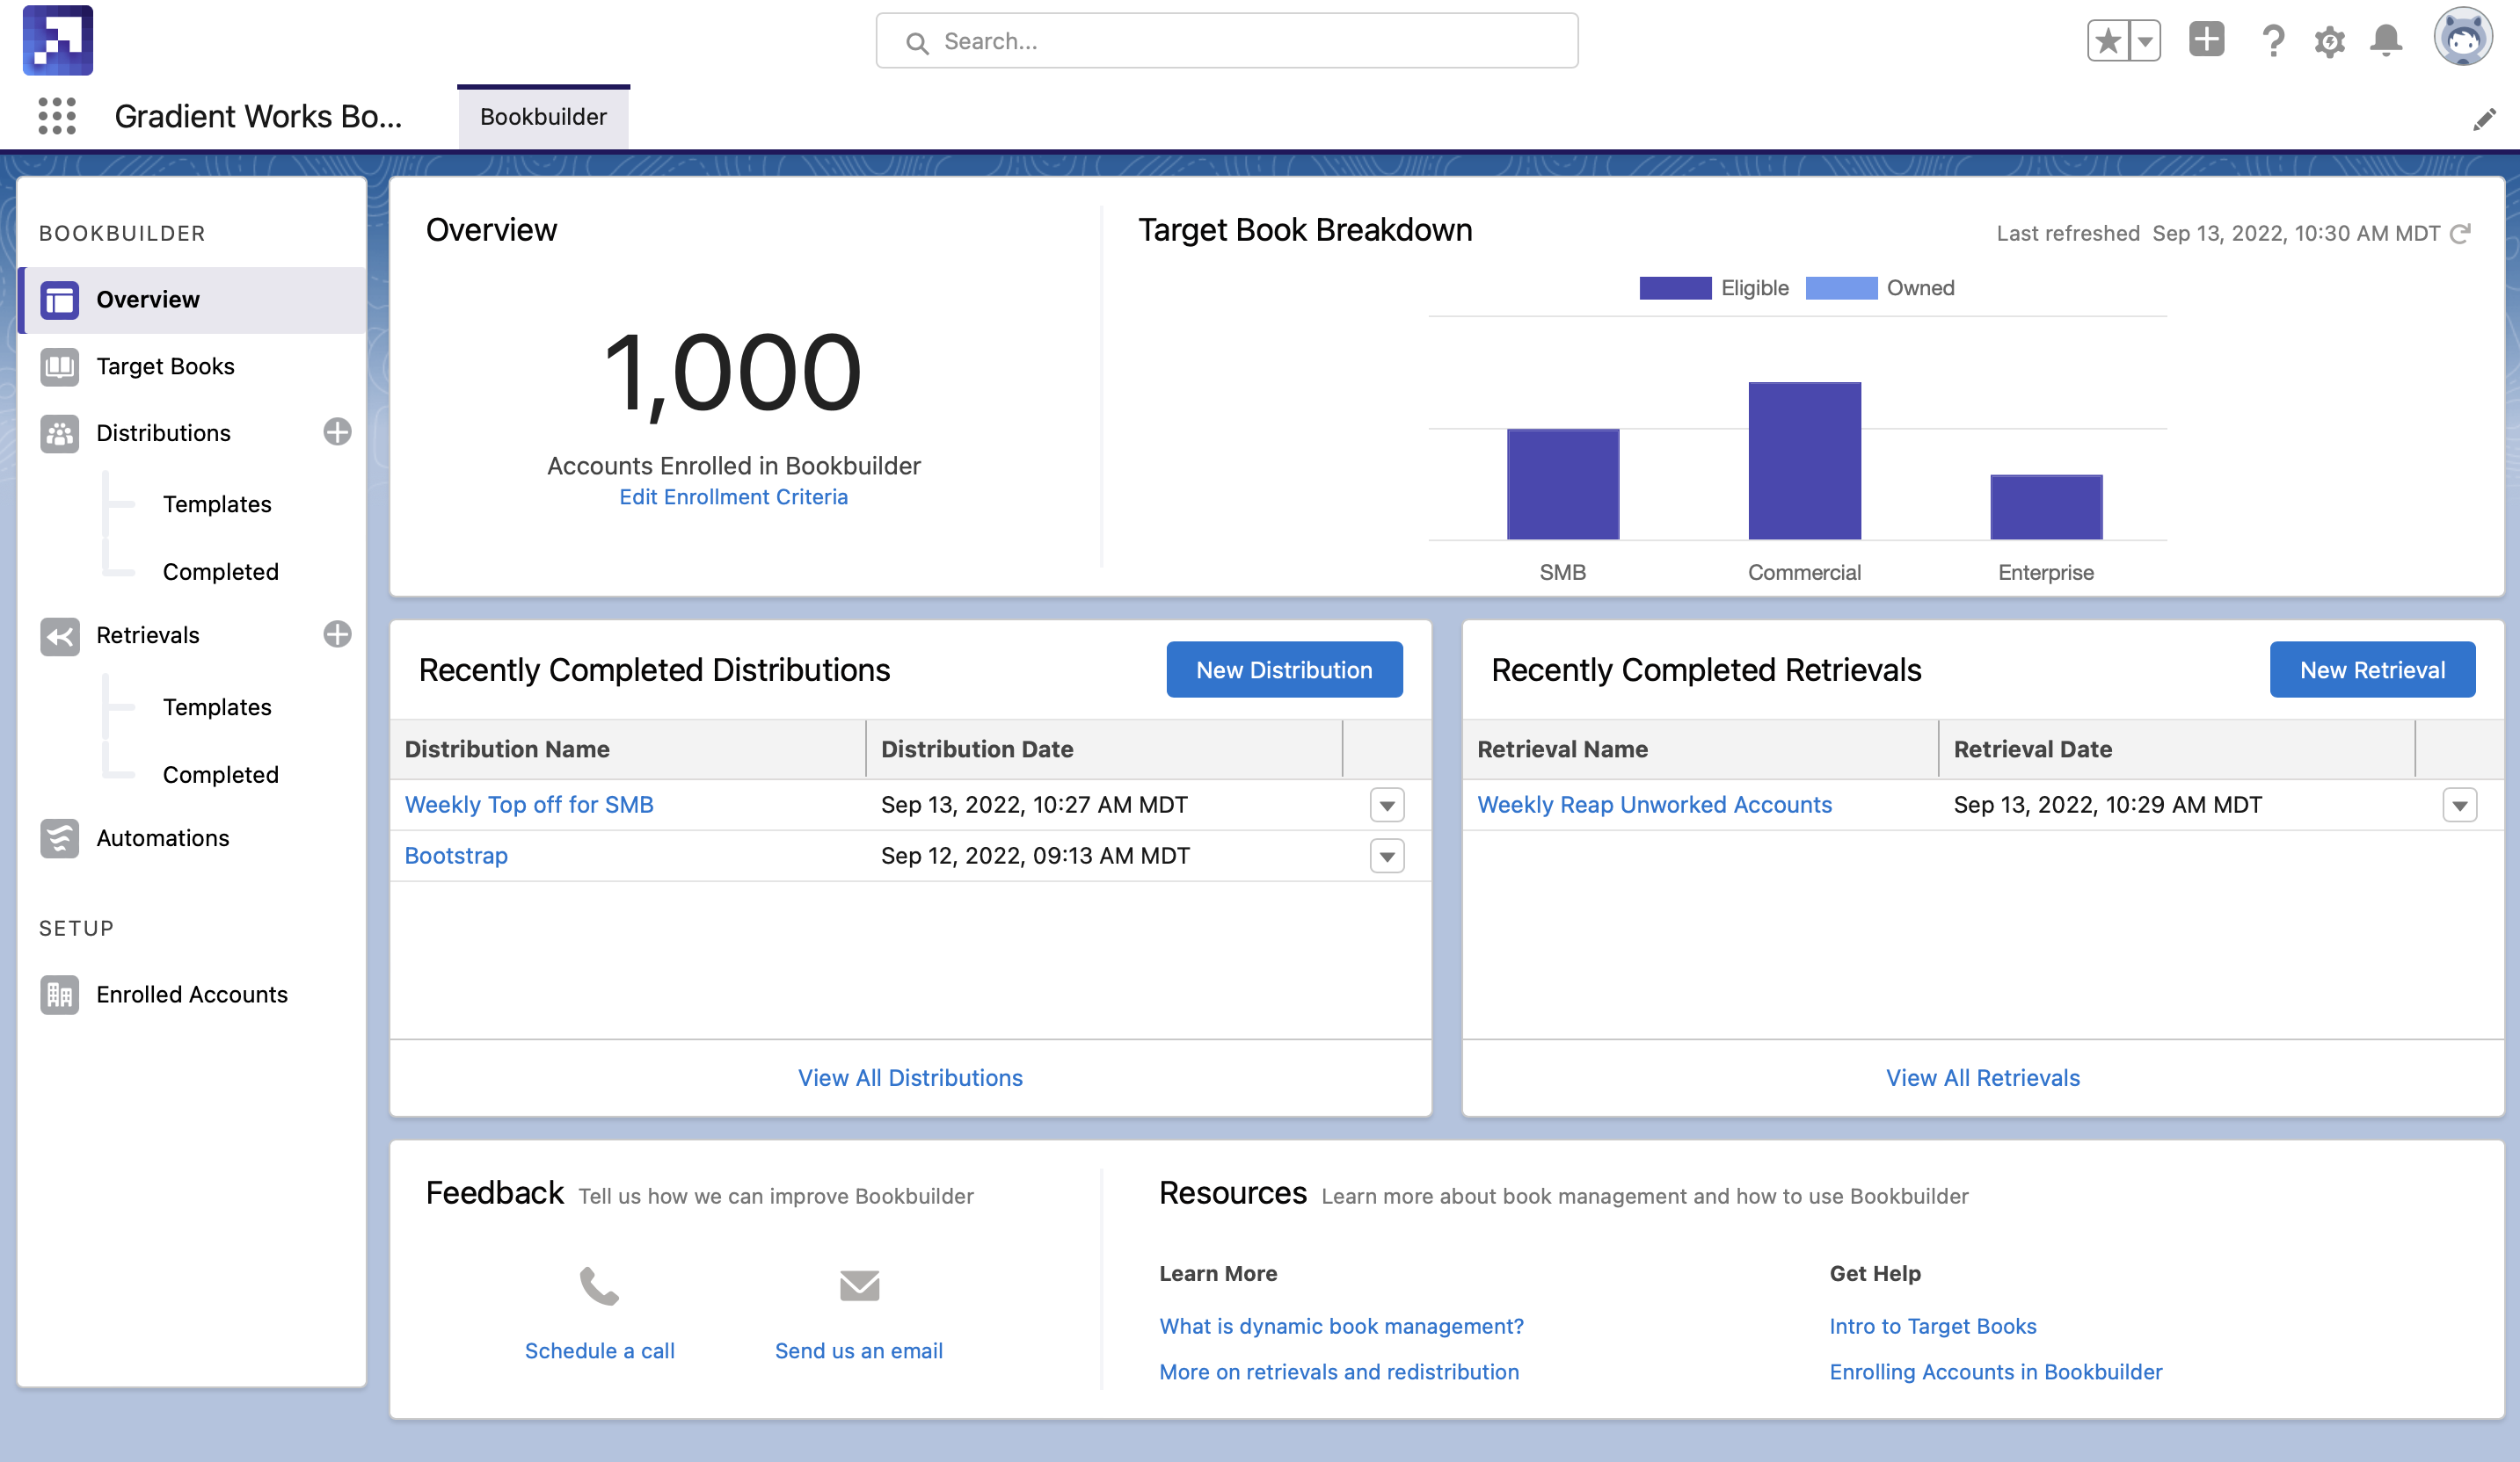This screenshot has width=2520, height=1462.
Task: Switch to the Bookbuilder tab
Action: pyautogui.click(x=543, y=117)
